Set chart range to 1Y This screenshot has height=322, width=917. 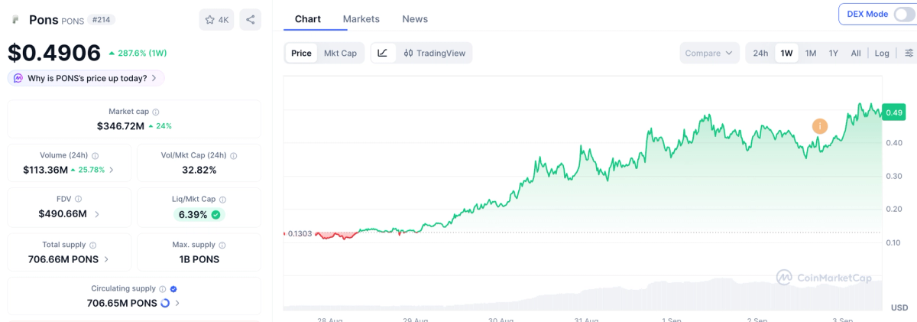[x=834, y=53]
